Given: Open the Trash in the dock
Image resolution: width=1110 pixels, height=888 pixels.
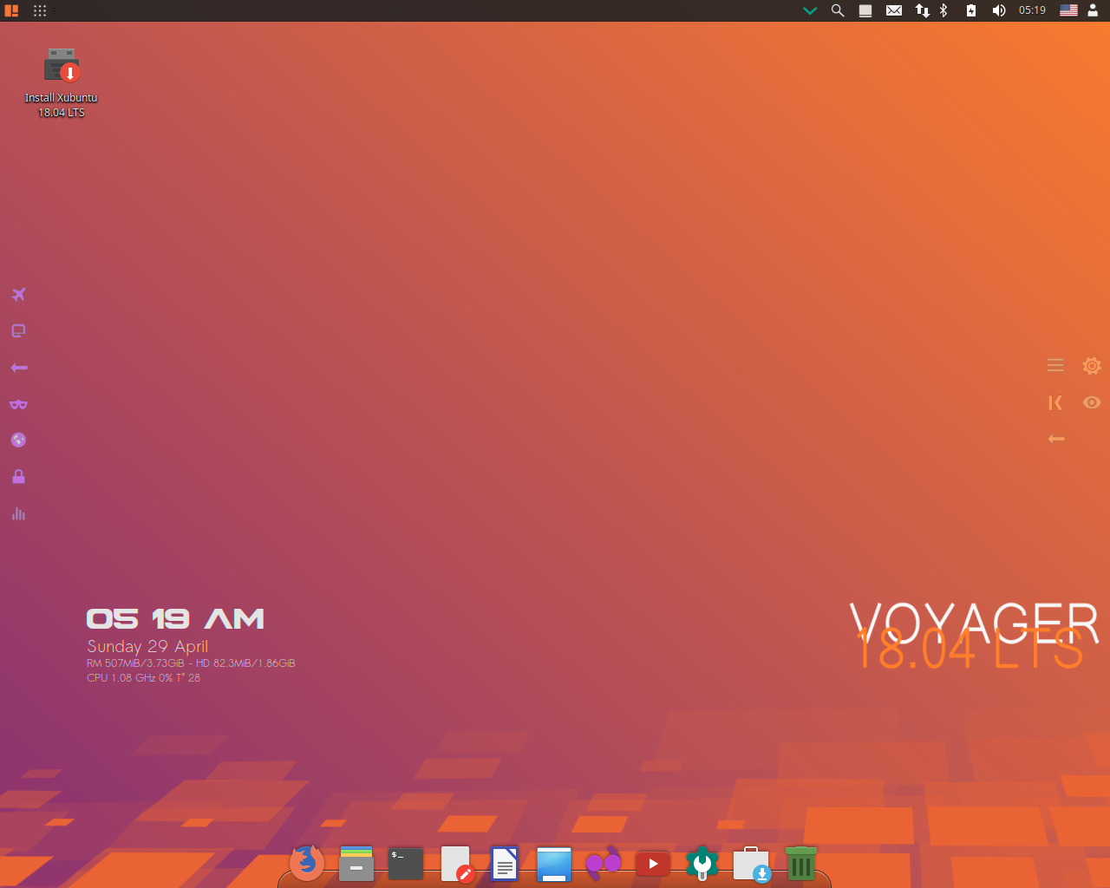Looking at the screenshot, I should click(801, 864).
